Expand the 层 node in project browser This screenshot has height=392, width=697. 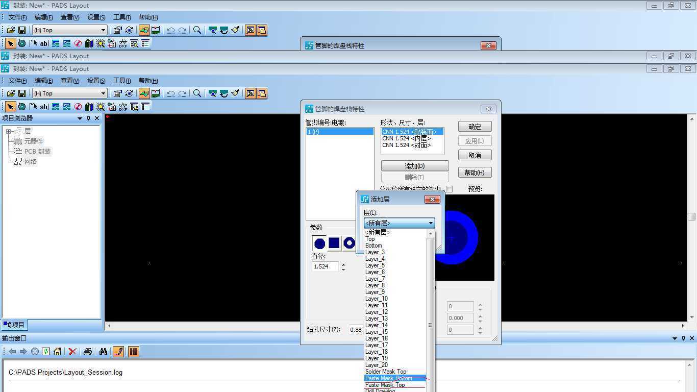8,131
